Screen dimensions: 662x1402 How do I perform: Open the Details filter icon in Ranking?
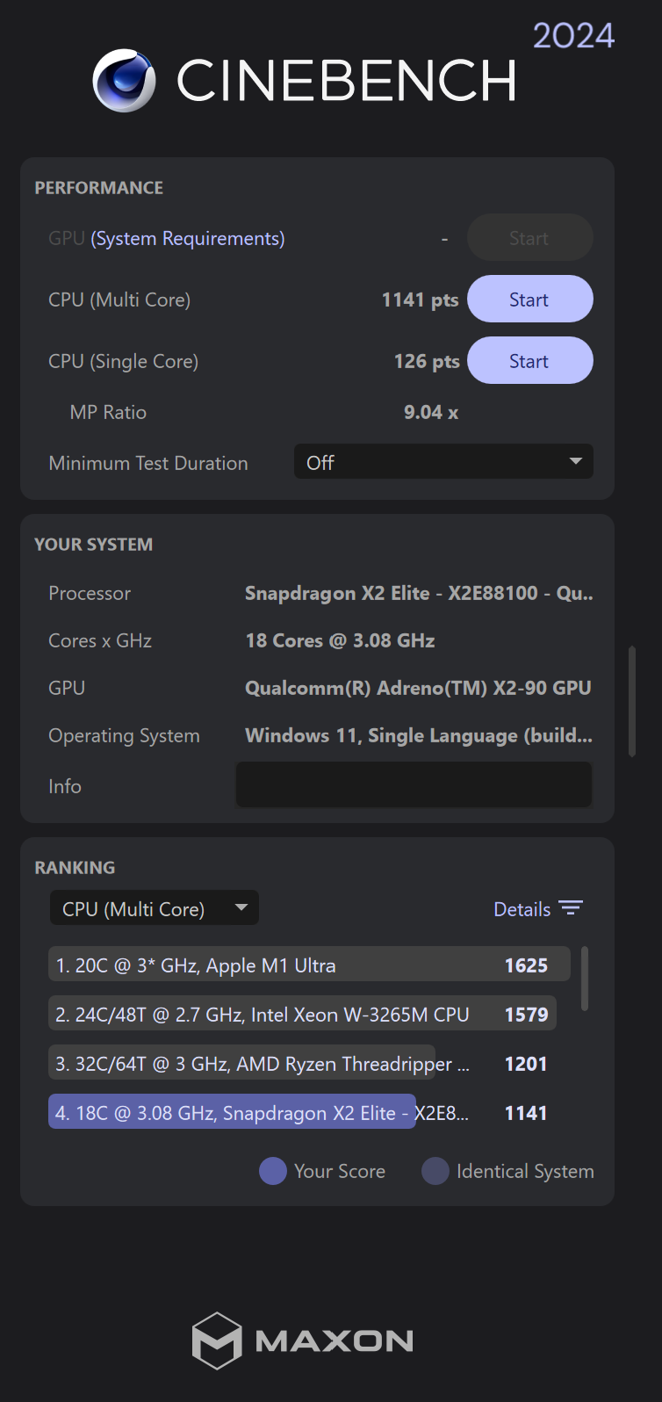(x=571, y=908)
